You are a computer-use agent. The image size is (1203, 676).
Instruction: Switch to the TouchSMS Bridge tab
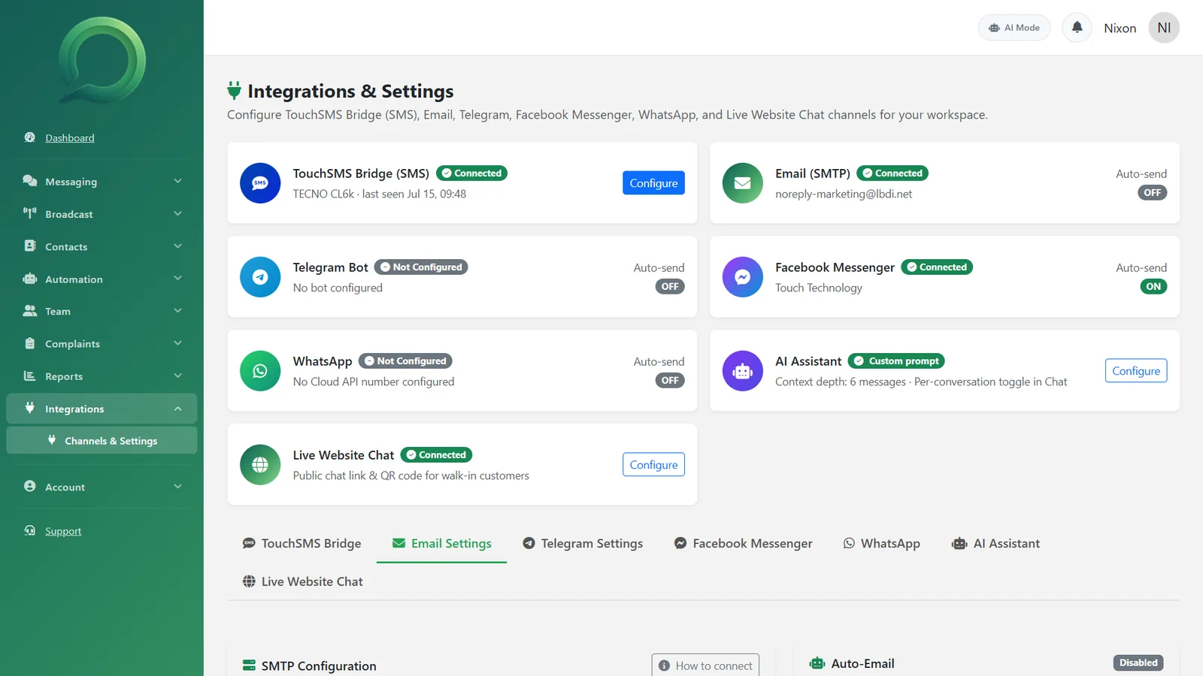[302, 543]
